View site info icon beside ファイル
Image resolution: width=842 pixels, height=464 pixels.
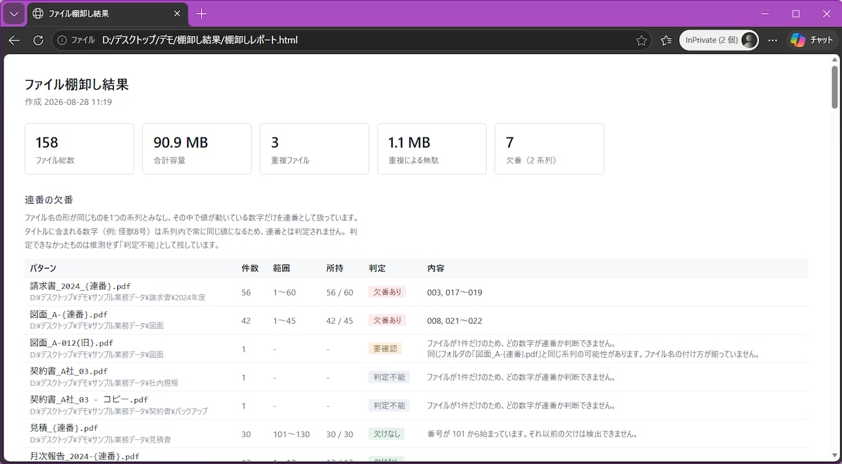(x=62, y=40)
